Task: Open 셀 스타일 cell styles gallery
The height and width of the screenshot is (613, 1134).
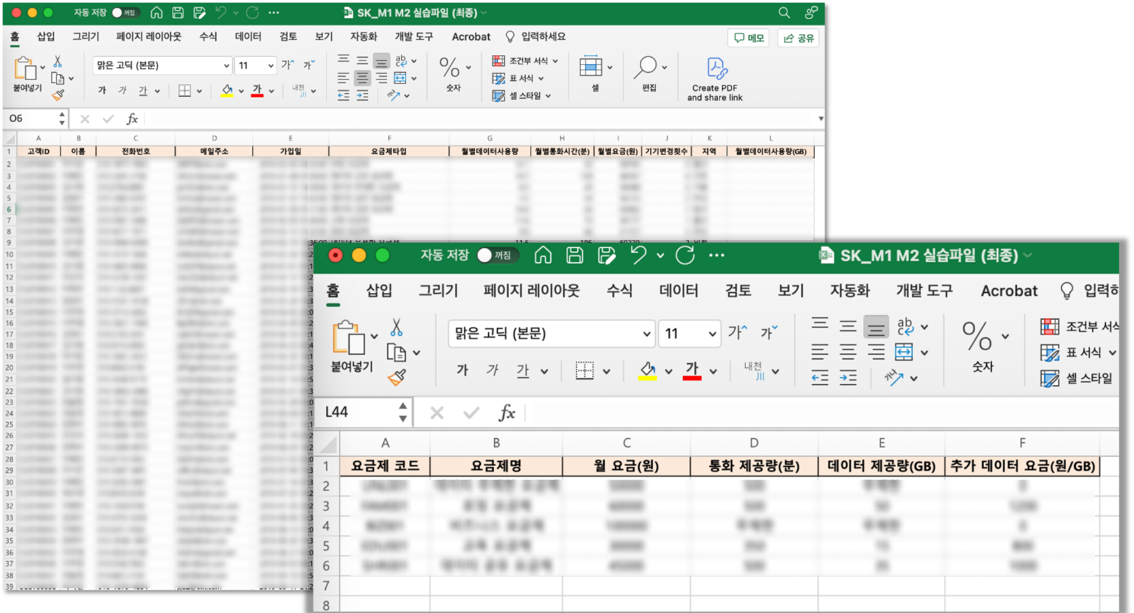Action: (x=1089, y=378)
